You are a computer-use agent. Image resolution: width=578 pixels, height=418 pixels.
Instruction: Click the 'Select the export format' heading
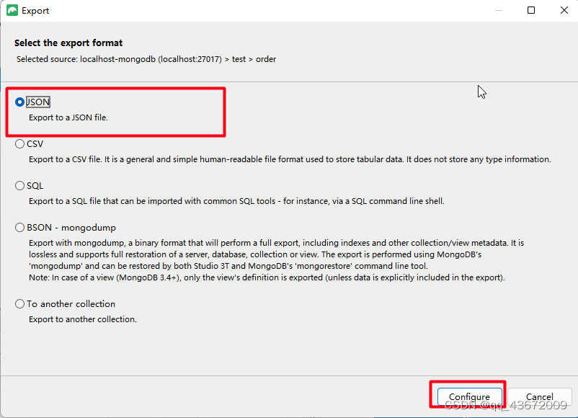[x=68, y=43]
